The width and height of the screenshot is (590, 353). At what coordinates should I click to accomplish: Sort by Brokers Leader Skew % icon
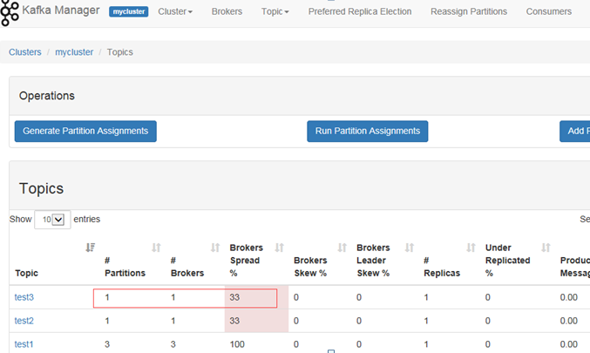tap(410, 248)
